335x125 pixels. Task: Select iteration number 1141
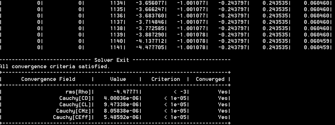117,47
